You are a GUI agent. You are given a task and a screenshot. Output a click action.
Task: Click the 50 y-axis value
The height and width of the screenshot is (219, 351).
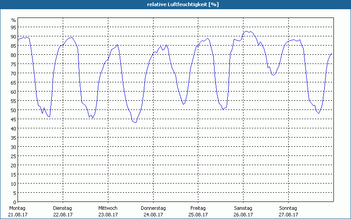[x=14, y=110]
